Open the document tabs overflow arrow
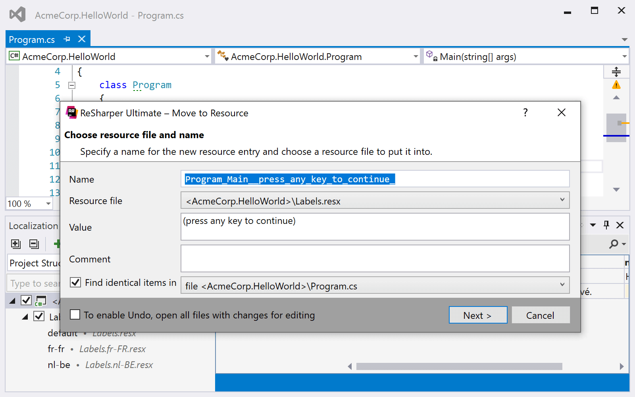The width and height of the screenshot is (635, 397). coord(624,40)
